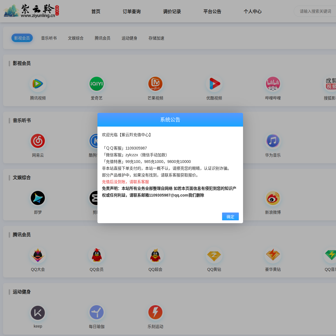Viewport: 336px width, 336px height.
Task: Open the keep fitness icon
Action: point(38,312)
